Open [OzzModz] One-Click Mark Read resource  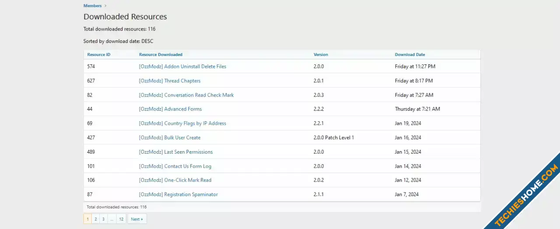175,180
